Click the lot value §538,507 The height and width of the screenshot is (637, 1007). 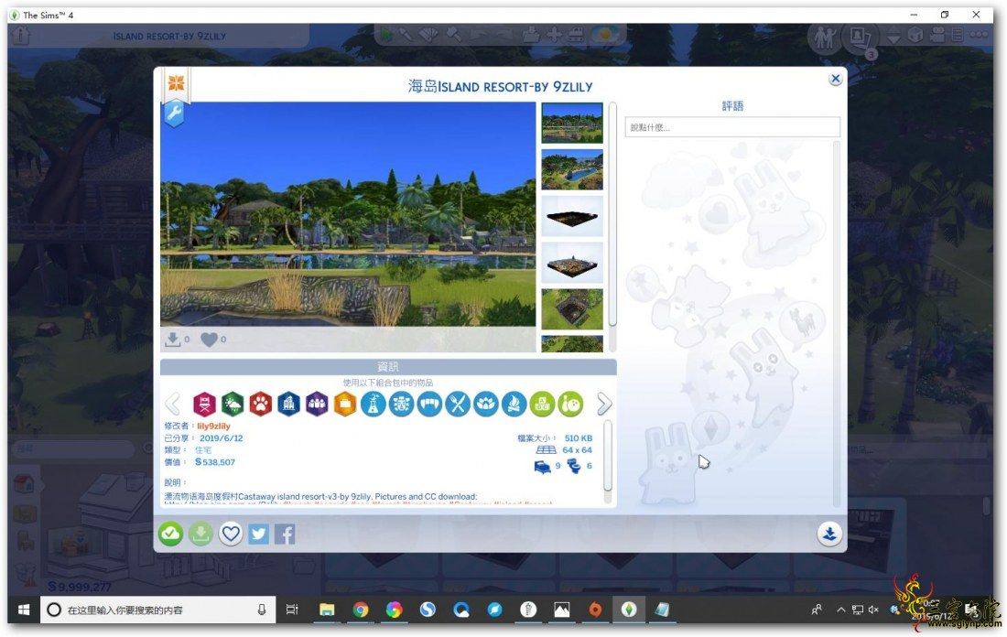[215, 461]
